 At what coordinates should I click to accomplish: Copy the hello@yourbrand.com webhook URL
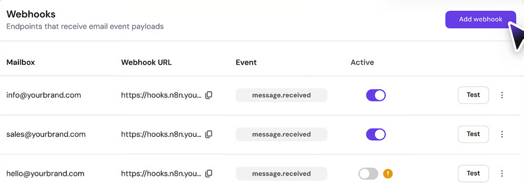pyautogui.click(x=209, y=173)
